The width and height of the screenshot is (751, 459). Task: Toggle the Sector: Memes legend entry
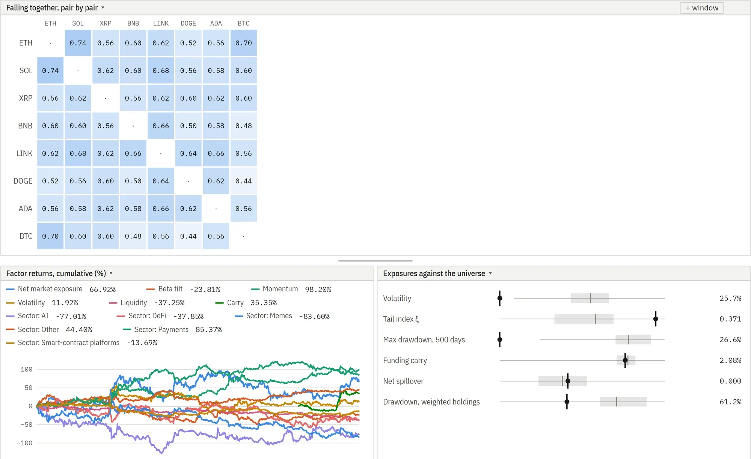coord(282,316)
